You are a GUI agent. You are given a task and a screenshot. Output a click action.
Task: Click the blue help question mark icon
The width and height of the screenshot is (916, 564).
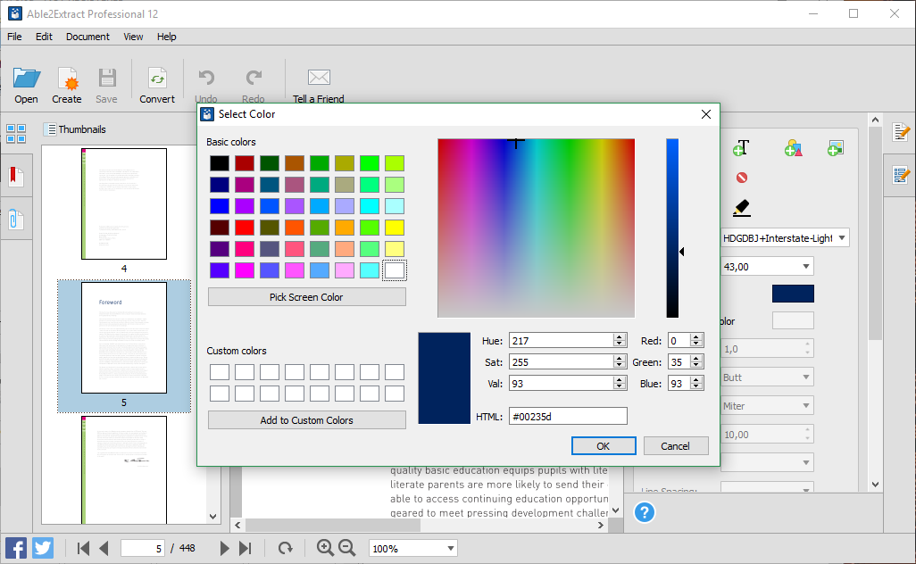[645, 512]
